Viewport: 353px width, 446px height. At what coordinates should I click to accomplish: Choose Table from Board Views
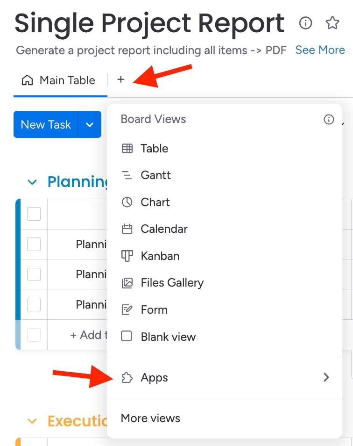tap(154, 149)
